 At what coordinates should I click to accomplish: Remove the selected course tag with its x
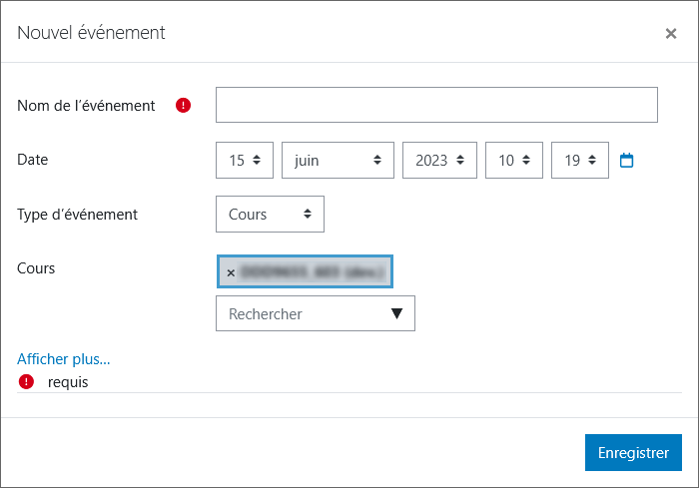(231, 272)
